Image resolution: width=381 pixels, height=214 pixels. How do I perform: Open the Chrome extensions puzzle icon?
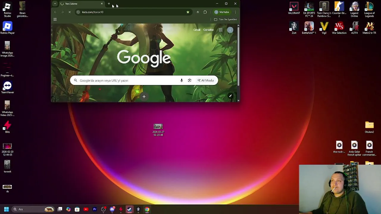click(205, 12)
